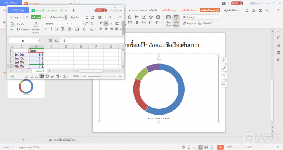Click the WPS Office tab in spreadsheet window
This screenshot has height=150, width=283.
[18, 10]
